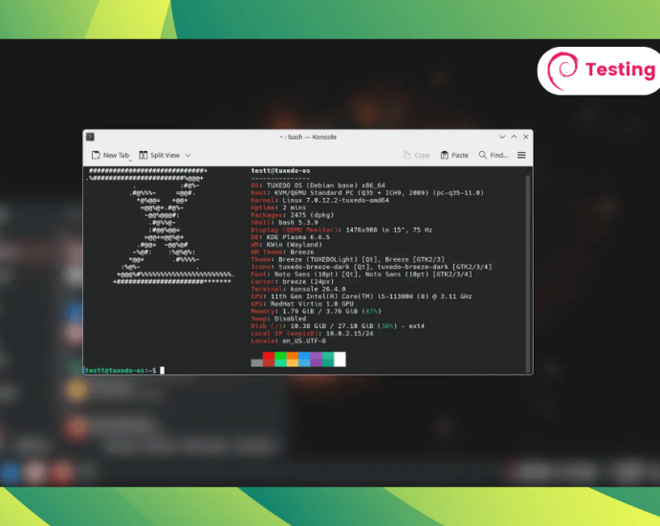Click 'Kernel: Linux 7.0.12.2-tuxedo-amd64' line

319,200
